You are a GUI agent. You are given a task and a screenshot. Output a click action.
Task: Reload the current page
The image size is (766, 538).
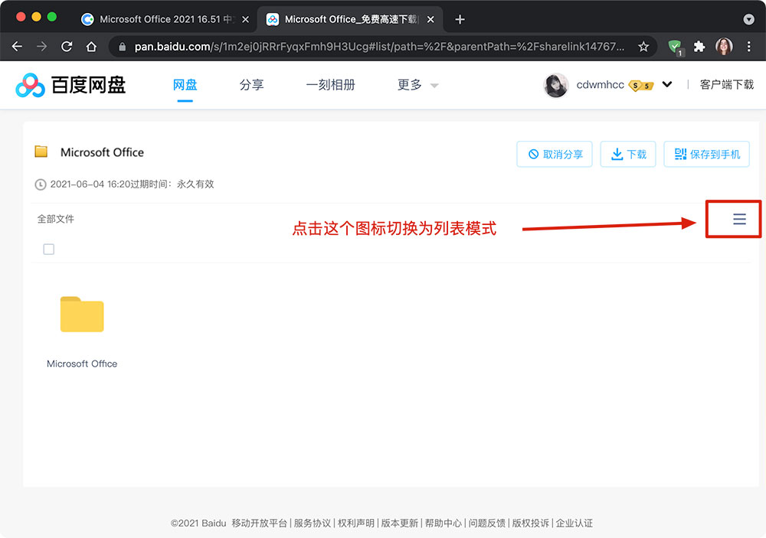67,47
